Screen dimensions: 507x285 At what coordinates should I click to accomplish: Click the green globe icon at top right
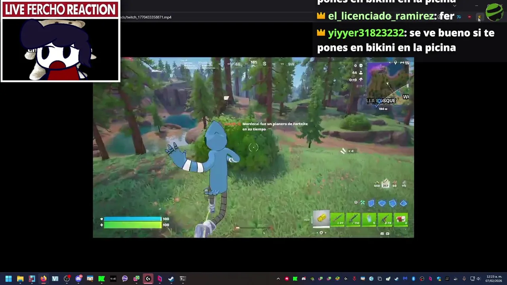[x=494, y=12]
